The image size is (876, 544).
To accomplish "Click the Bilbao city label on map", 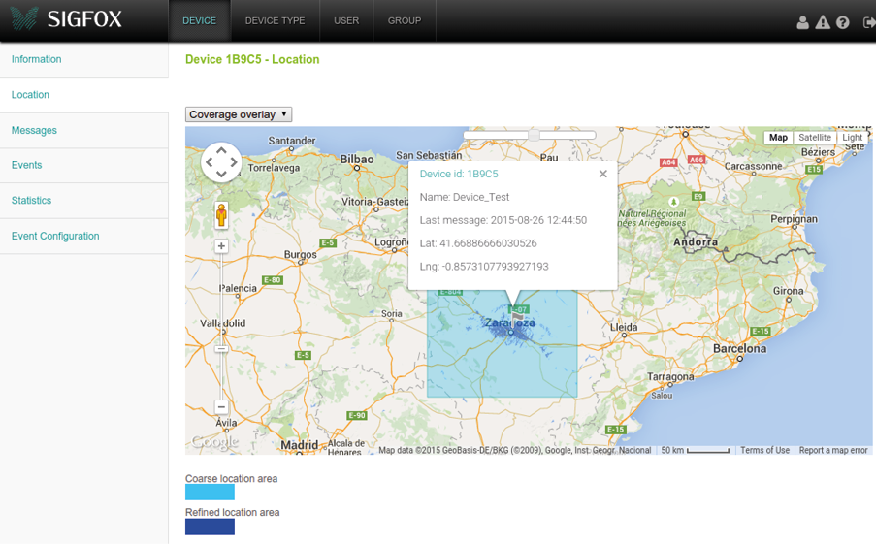I will pos(357,159).
